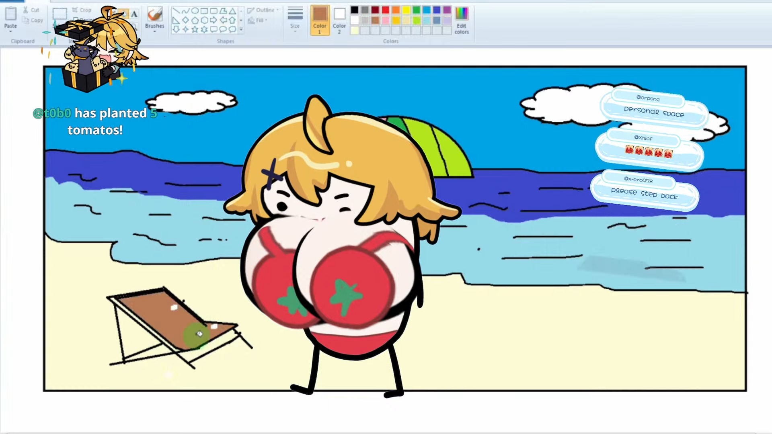The height and width of the screenshot is (434, 772).
Task: Open the shape Outline dropdown
Action: (263, 10)
